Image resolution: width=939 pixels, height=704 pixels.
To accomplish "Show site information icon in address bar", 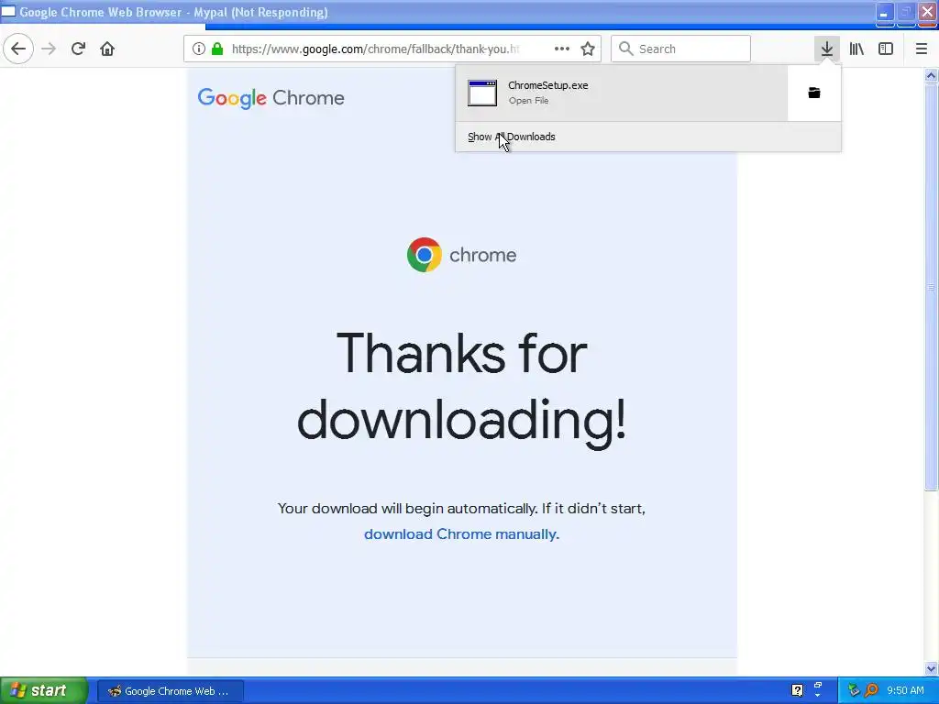I will coord(199,49).
